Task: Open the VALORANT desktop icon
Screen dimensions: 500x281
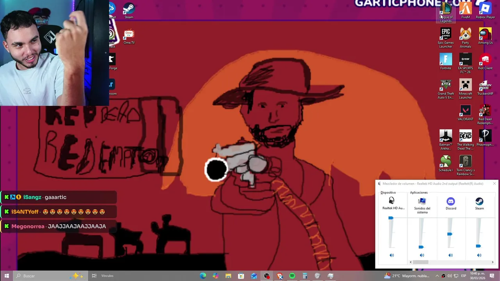Action: point(465,112)
